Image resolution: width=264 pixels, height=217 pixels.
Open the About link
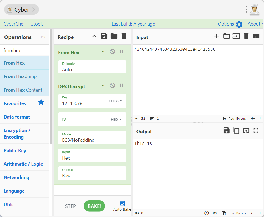tap(255, 24)
